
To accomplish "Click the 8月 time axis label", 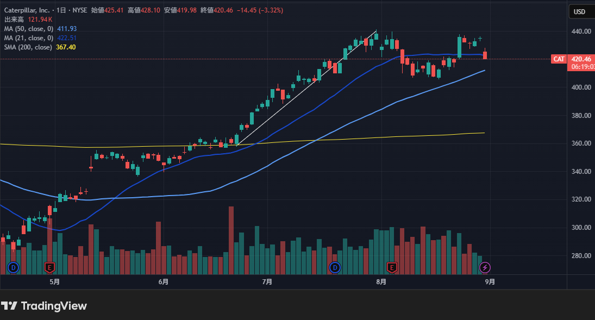I will click(381, 281).
